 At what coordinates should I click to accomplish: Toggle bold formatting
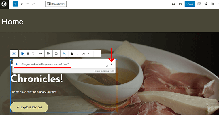[x=72, y=54]
